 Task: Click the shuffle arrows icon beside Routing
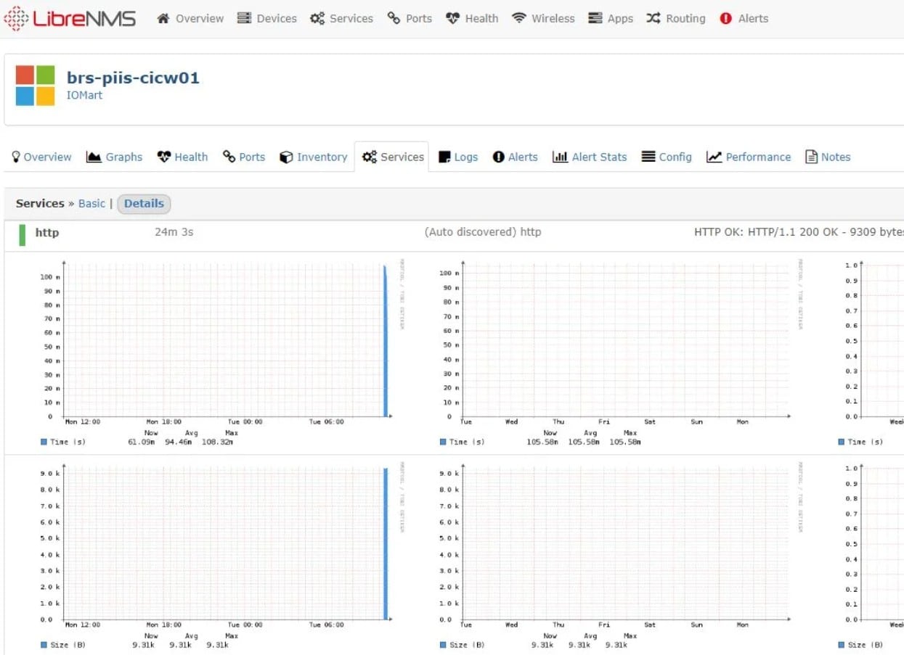(653, 18)
